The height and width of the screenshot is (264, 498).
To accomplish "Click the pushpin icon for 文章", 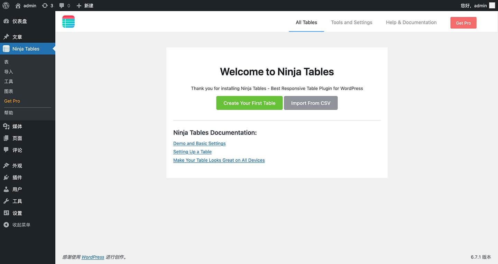I will click(6, 37).
